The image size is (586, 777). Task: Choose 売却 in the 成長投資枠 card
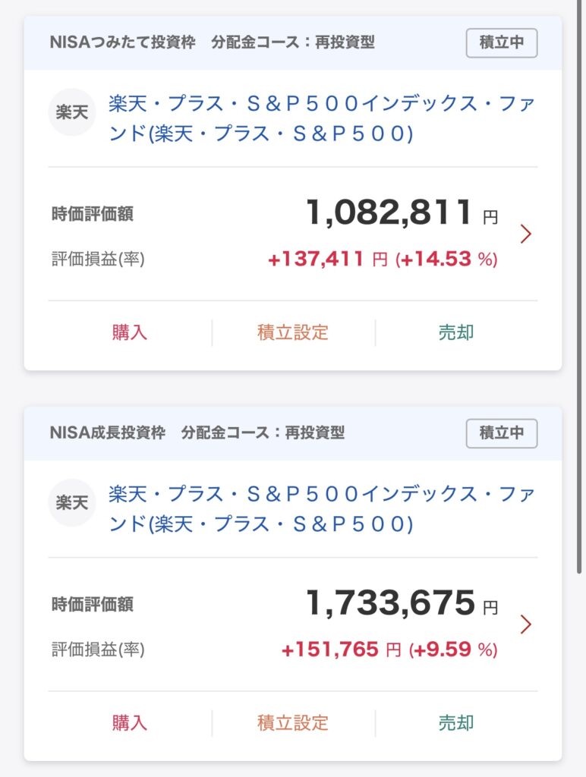pyautogui.click(x=456, y=722)
